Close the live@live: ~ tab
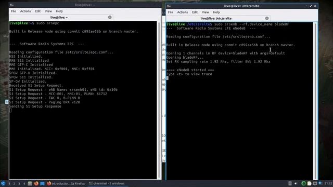 pyautogui.click(x=110, y=17)
